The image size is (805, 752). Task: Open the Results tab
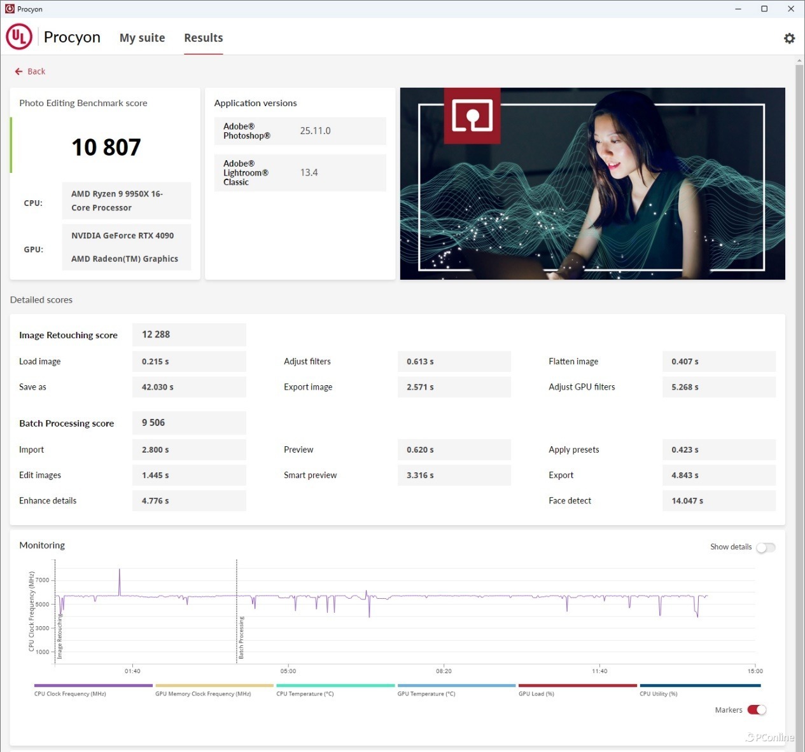point(203,38)
